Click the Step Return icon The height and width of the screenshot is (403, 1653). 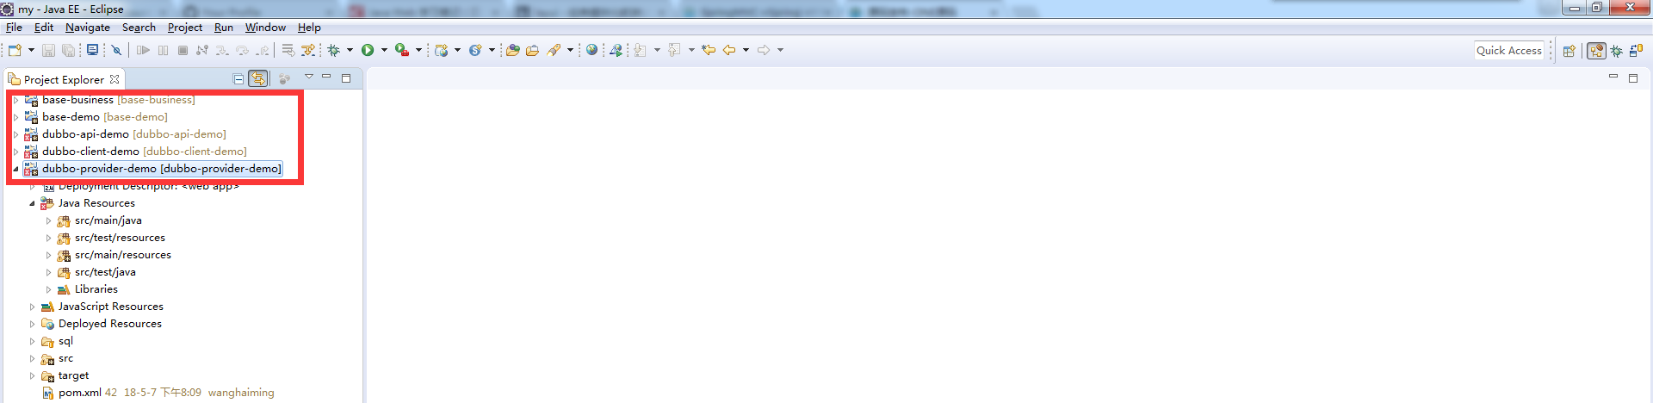(x=262, y=50)
